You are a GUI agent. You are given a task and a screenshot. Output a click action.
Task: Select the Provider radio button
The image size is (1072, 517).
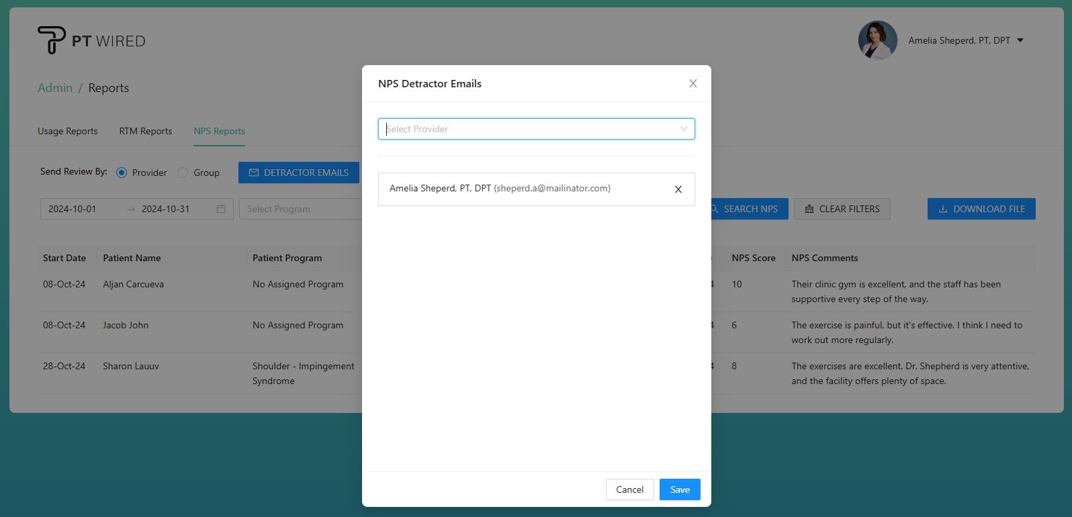(122, 173)
